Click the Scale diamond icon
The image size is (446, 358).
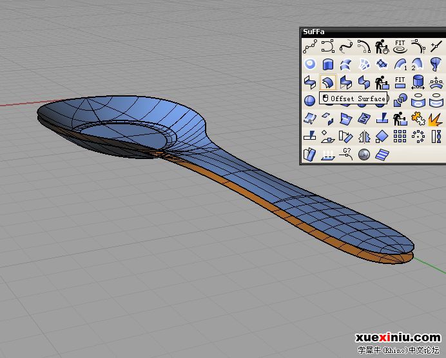coord(382,137)
